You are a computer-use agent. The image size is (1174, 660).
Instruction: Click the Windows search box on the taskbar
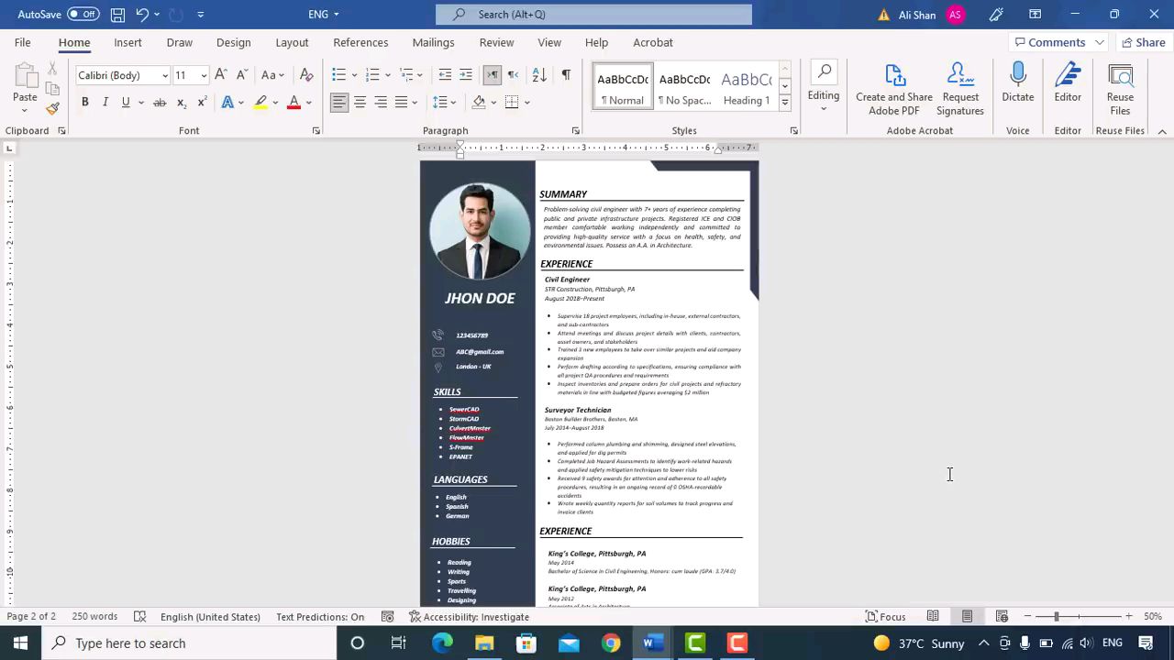coord(191,643)
